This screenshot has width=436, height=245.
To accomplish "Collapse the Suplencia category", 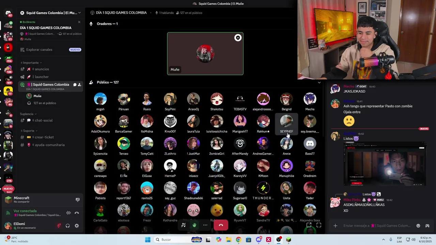I will [28, 114].
